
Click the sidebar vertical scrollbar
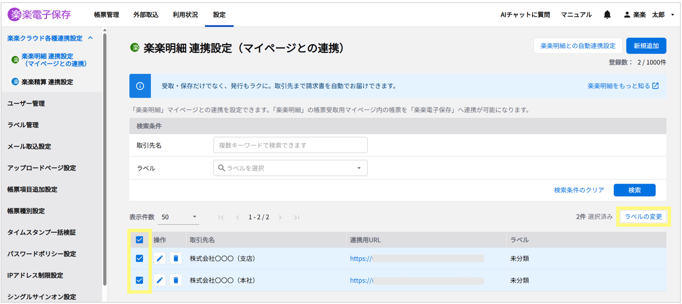[x=104, y=158]
